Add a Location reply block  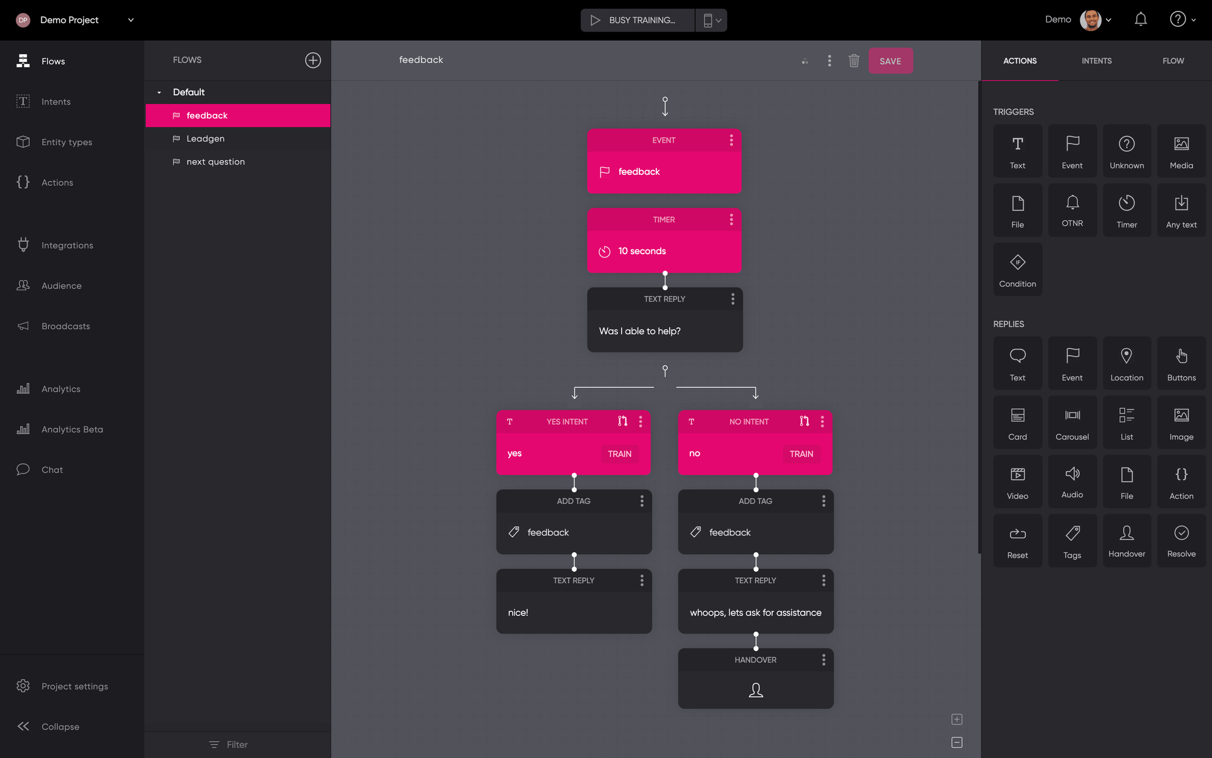(x=1126, y=363)
